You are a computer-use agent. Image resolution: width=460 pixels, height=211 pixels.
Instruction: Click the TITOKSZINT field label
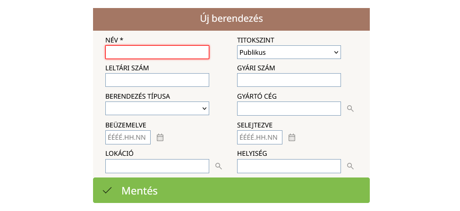tap(256, 40)
